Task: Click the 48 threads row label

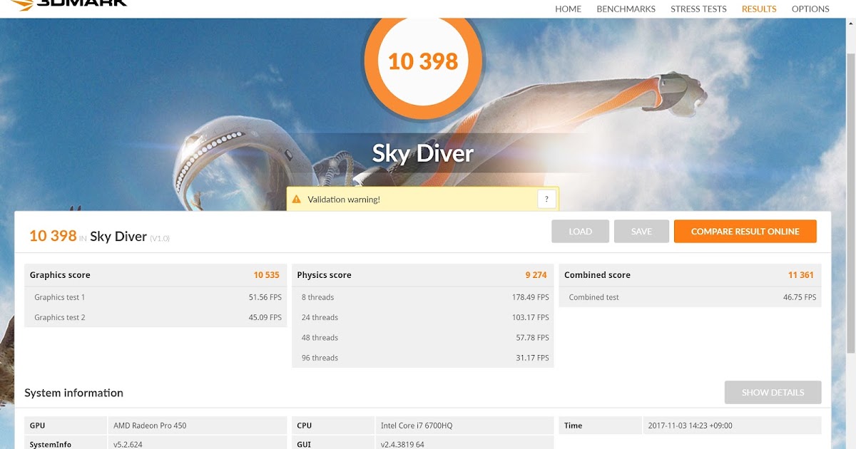Action: (x=320, y=338)
